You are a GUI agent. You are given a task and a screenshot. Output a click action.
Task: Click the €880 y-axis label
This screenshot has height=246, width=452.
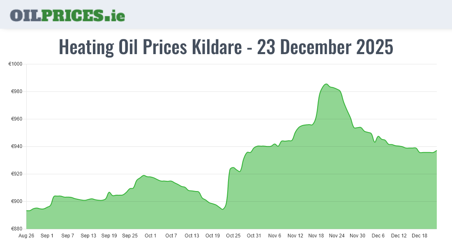pos(16,229)
